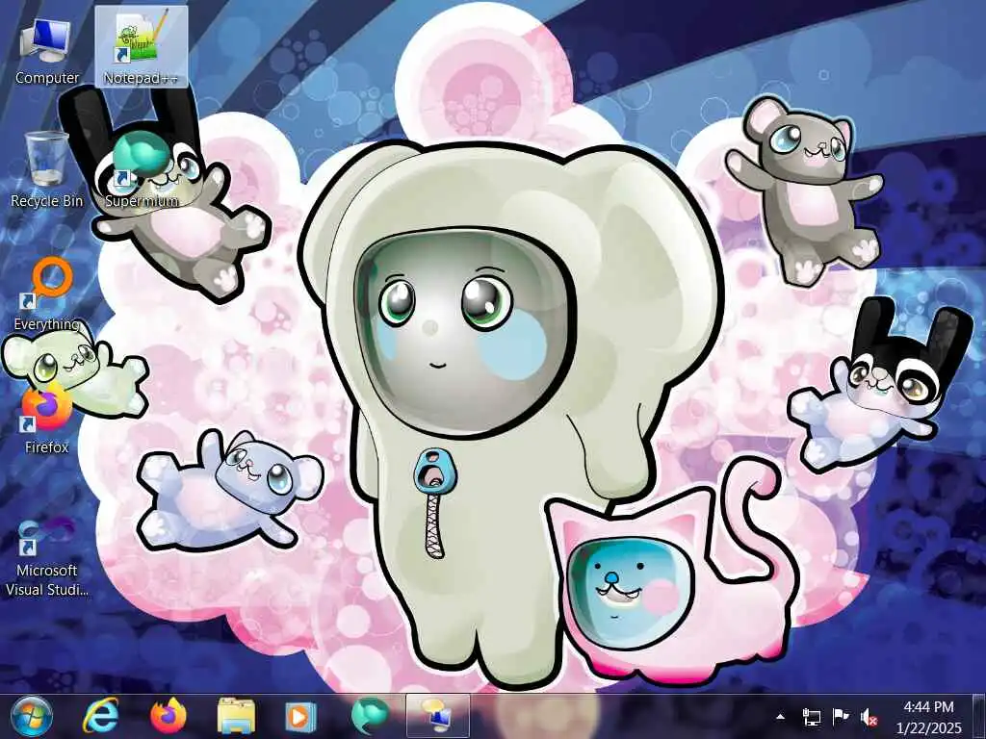This screenshot has width=986, height=739.
Task: Click the 1/22/2025 date in the tray
Action: pos(929,728)
